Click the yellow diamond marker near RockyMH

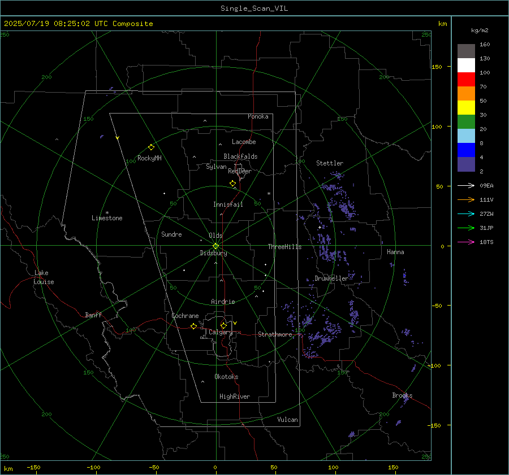coord(151,147)
